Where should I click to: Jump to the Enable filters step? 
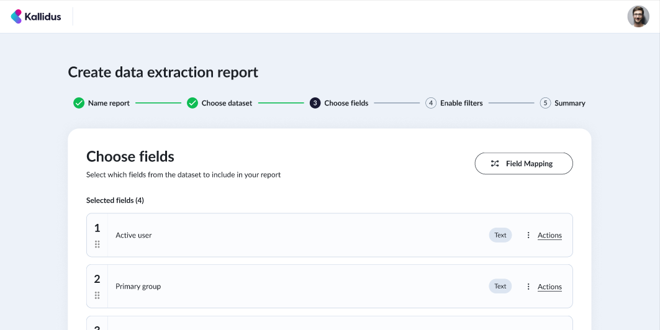tap(461, 103)
